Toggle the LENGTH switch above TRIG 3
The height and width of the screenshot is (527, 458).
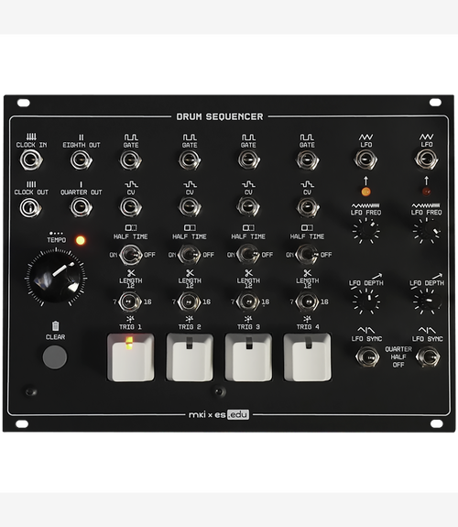pos(248,302)
